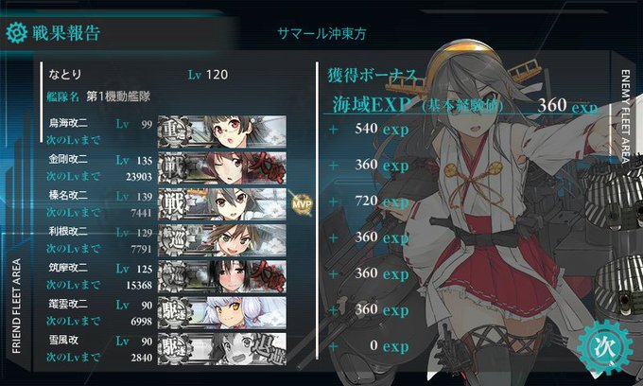Image resolution: width=643 pixels, height=386 pixels.
Task: Select 榛名改二 battleship banner
Action: point(222,203)
